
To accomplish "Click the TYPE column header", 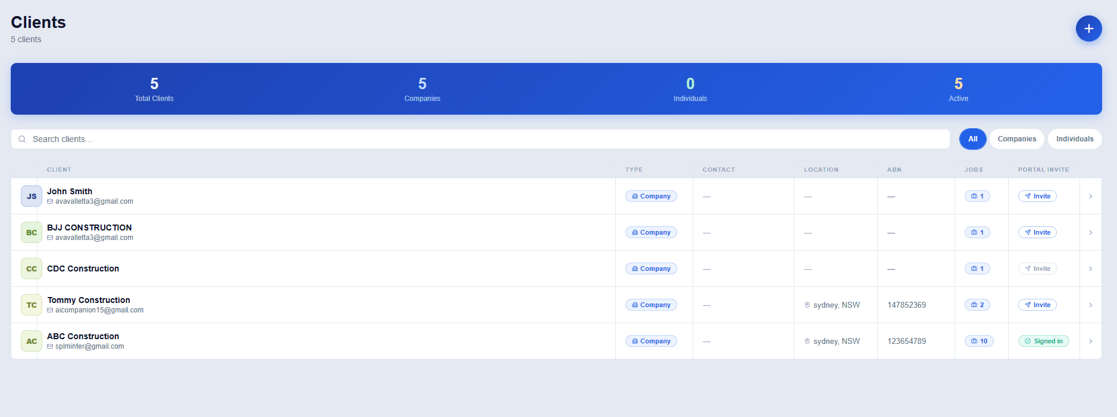I will [634, 170].
